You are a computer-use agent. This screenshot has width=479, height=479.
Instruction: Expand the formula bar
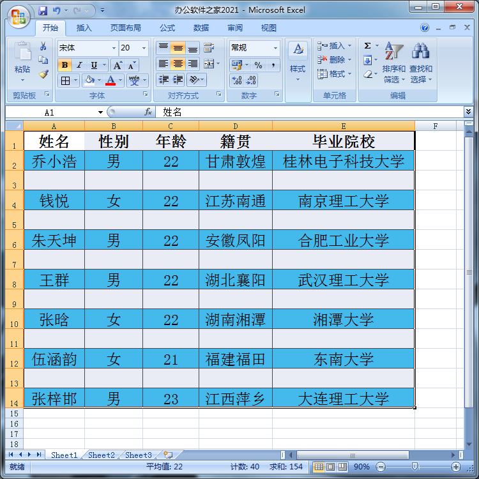click(468, 112)
